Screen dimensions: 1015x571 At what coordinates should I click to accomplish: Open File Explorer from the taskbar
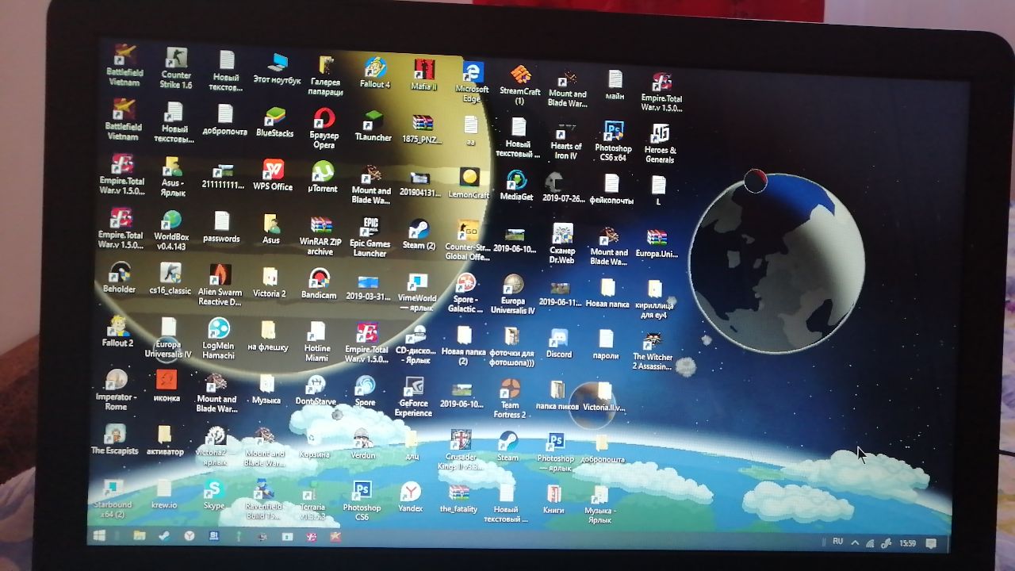pos(140,536)
